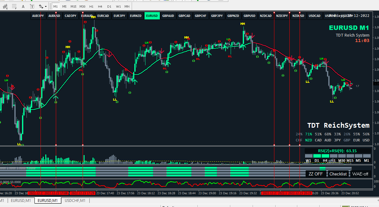Set timeframe to MN monthly
This screenshot has width=379, height=207.
click(x=127, y=6)
